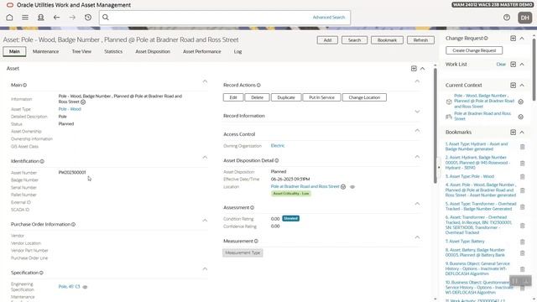Clear the Work List

(501, 65)
